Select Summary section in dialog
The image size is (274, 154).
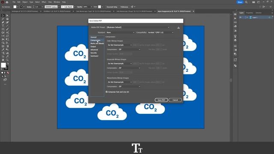pos(94,56)
